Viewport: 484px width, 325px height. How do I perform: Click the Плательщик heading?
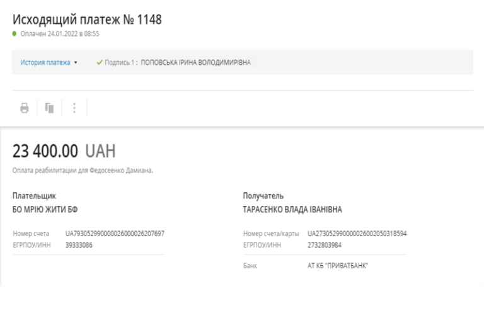pyautogui.click(x=34, y=196)
